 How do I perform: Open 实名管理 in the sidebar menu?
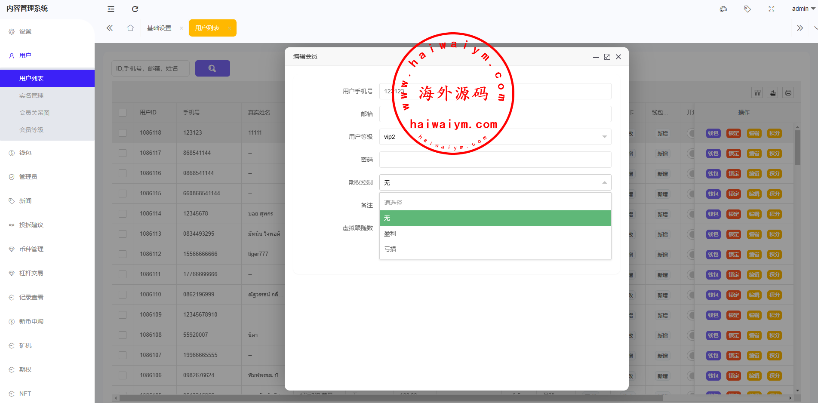[x=31, y=95]
